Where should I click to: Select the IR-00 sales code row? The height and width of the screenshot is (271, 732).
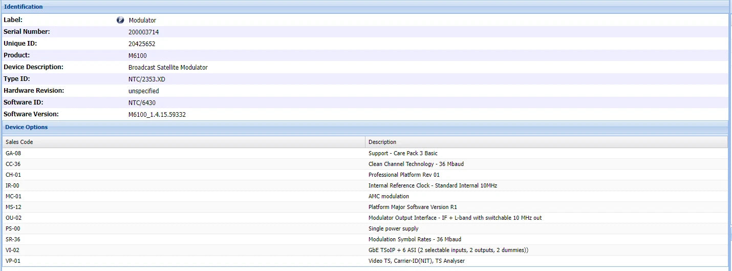365,185
